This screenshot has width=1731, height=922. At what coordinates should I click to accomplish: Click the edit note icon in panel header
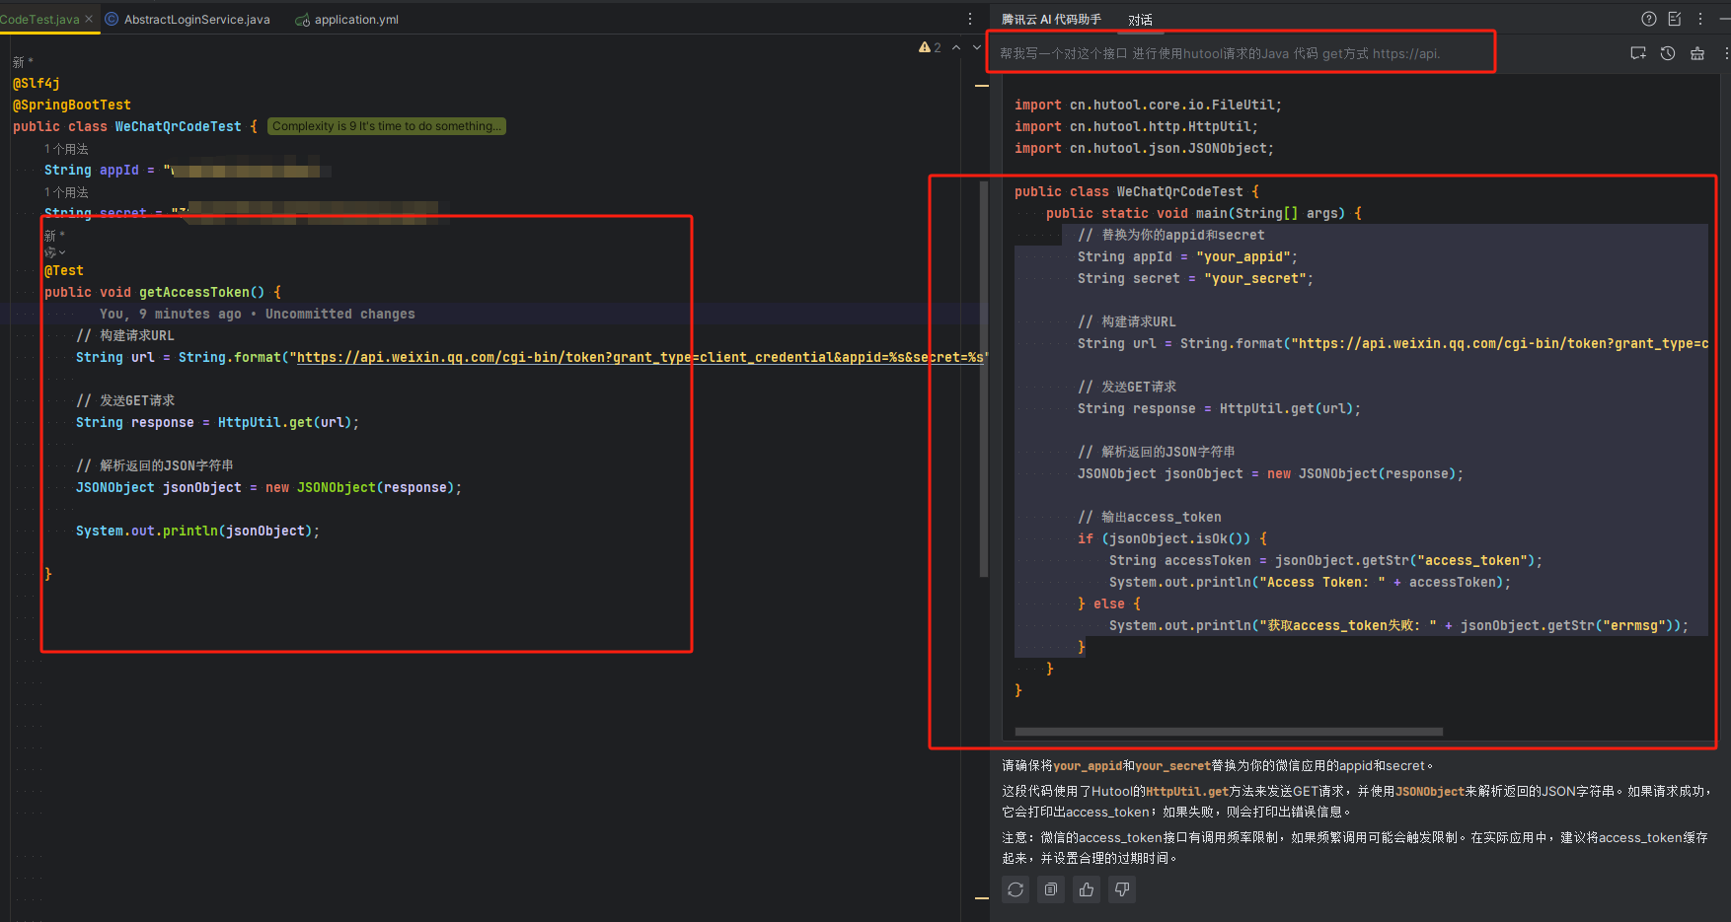[x=1675, y=19]
